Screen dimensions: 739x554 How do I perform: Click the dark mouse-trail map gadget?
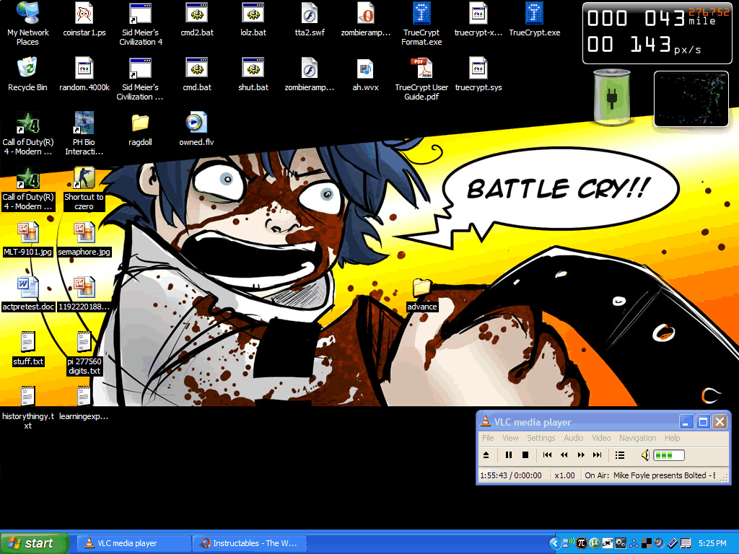tap(691, 99)
